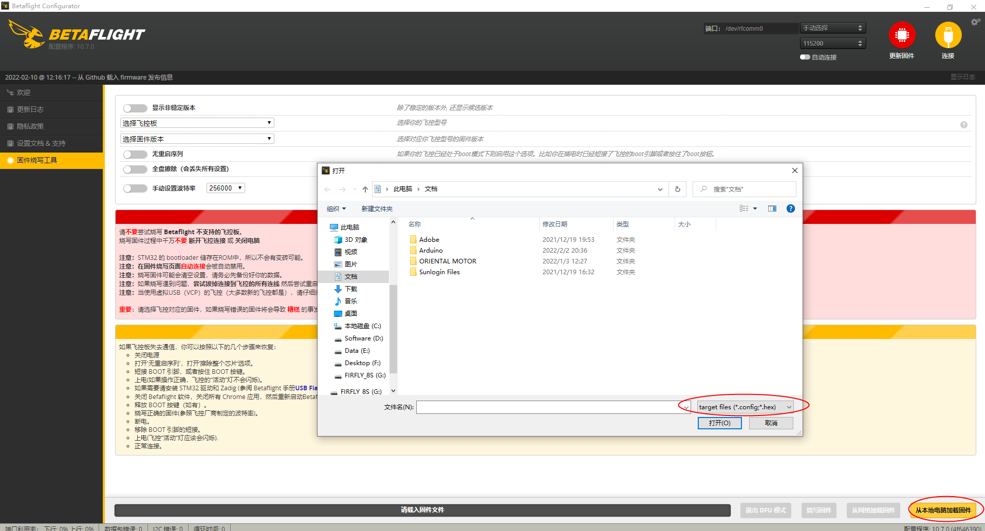
Task: Click the 退出 DFU 模式 button
Action: click(766, 510)
